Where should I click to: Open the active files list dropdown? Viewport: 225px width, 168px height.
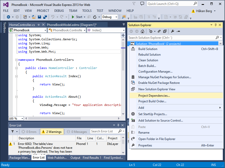pos(124,25)
